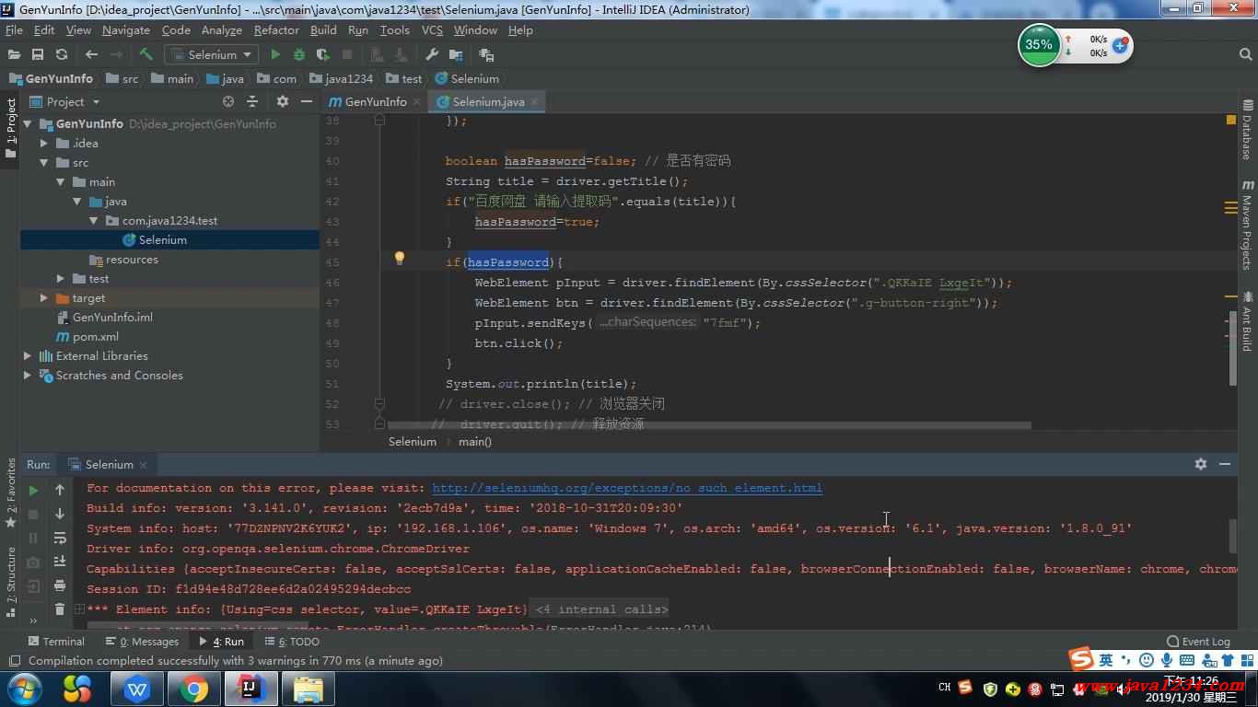Open the Navigate menu
The width and height of the screenshot is (1258, 707).
126,29
